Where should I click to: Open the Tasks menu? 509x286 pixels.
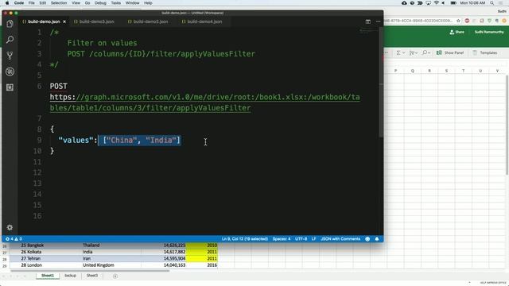tap(116, 3)
